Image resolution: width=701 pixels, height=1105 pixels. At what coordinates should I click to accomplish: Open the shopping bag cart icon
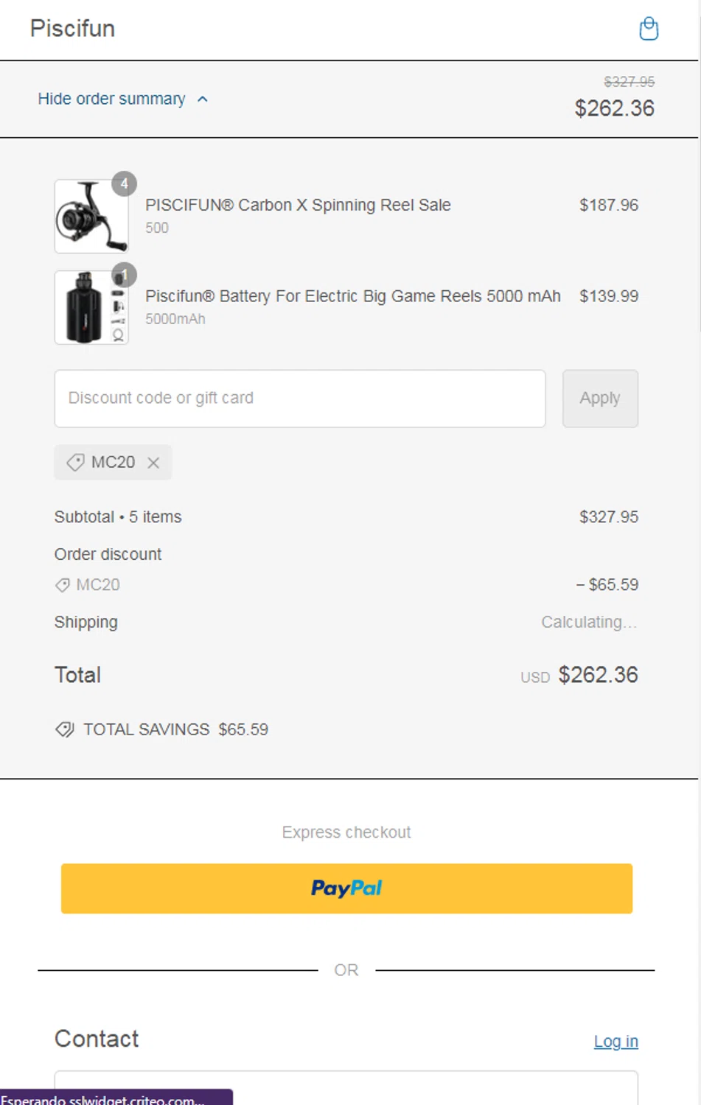pyautogui.click(x=649, y=29)
